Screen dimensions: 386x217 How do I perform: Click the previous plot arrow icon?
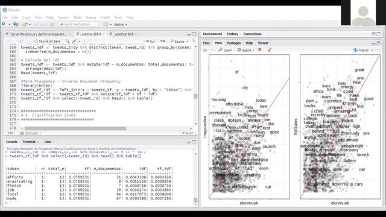[205, 50]
